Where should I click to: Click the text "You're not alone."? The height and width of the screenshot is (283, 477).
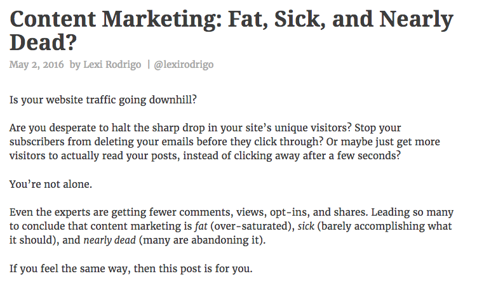click(51, 184)
